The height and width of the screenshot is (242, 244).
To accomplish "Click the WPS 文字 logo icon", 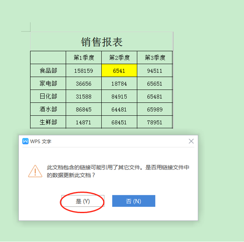I will [25, 141].
